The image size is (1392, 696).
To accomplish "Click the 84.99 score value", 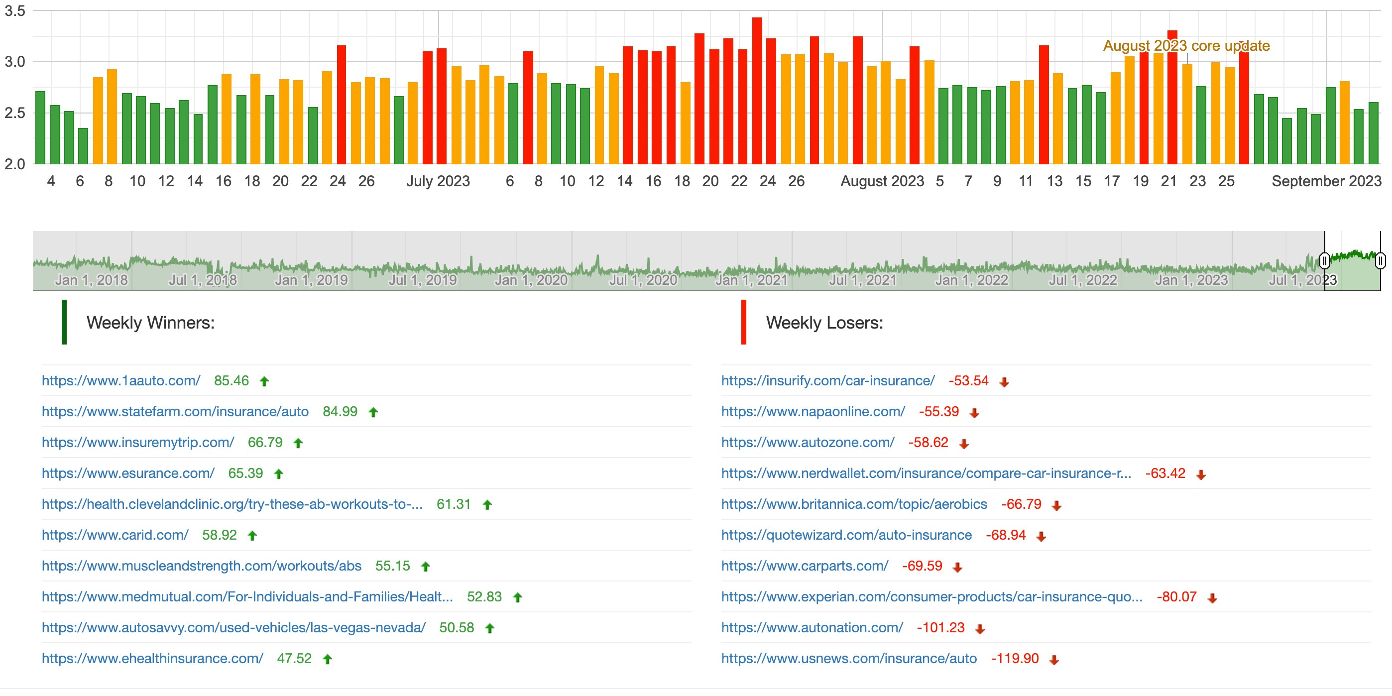I will point(340,412).
